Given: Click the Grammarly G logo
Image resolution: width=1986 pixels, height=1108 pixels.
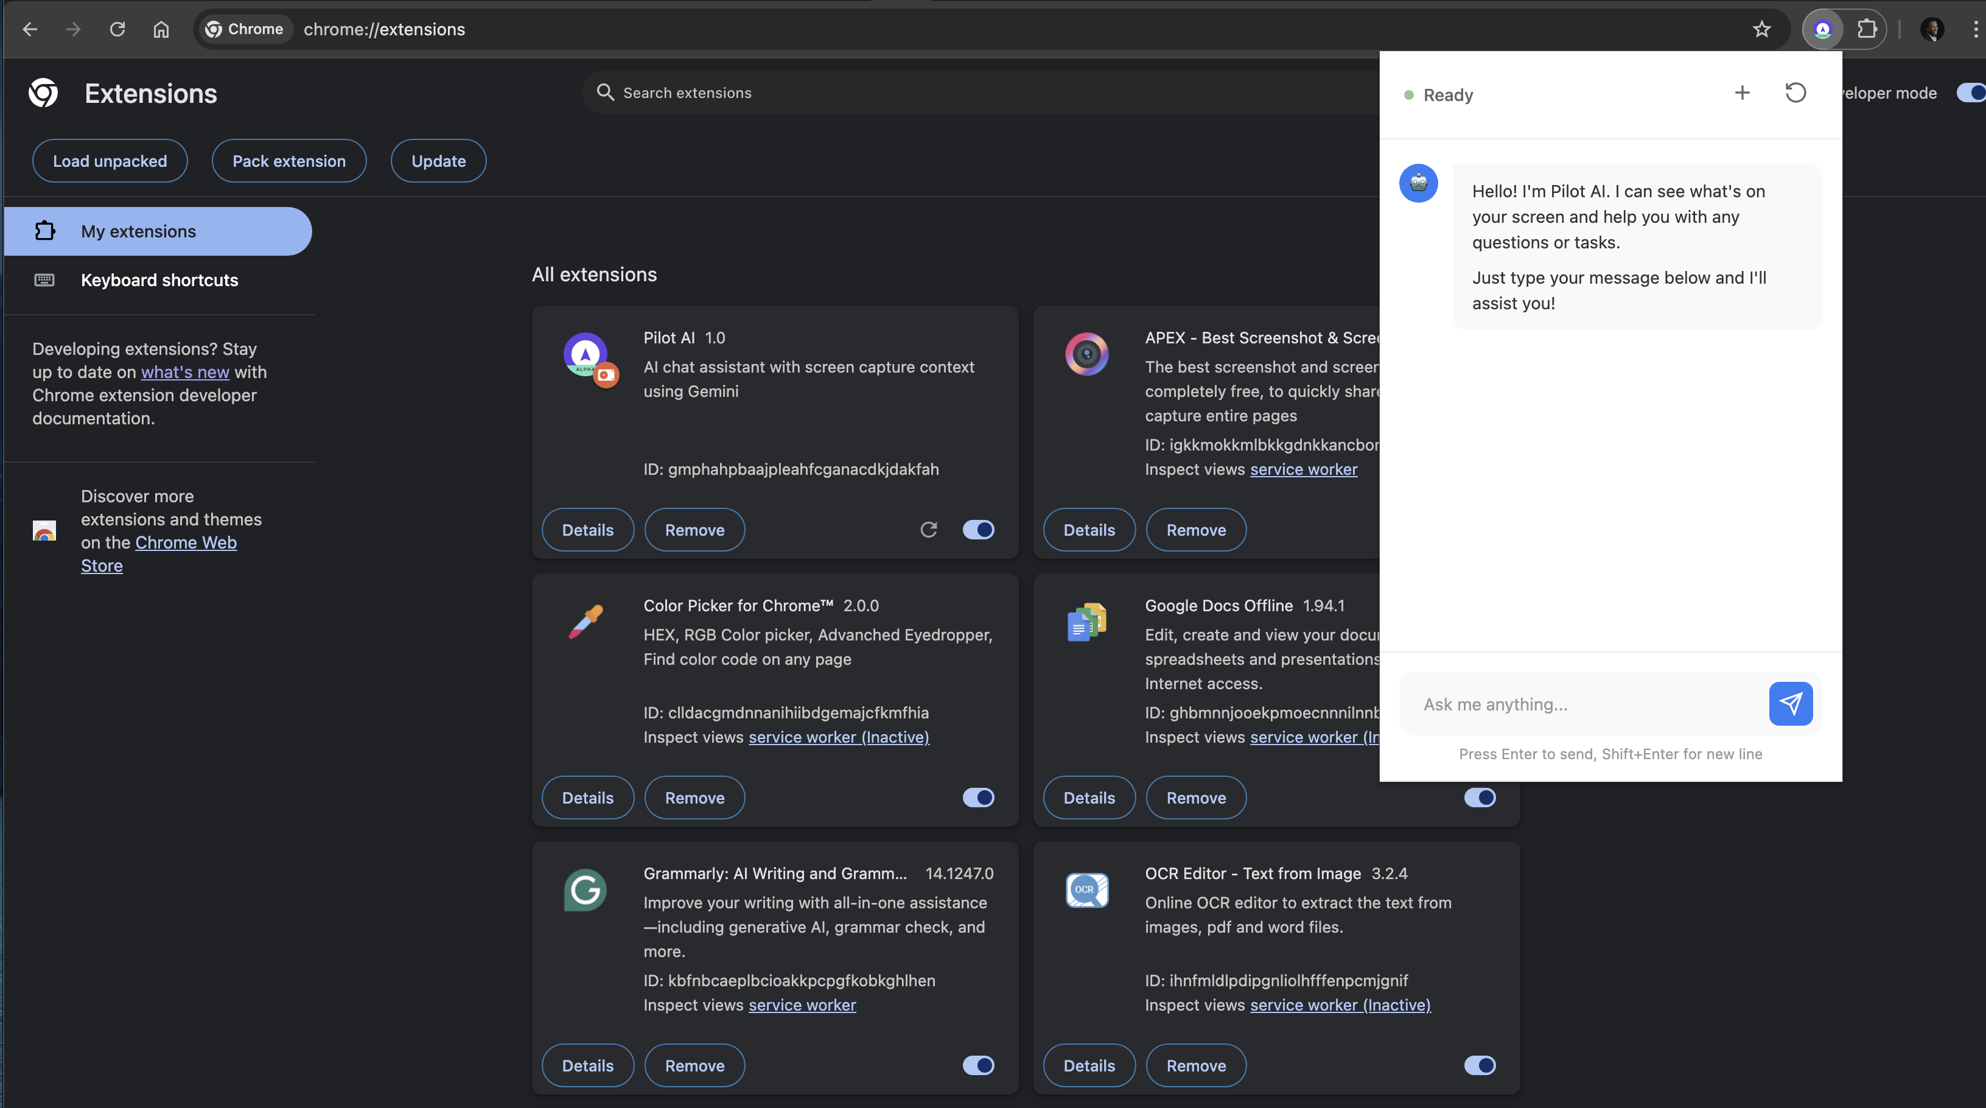Looking at the screenshot, I should click(x=585, y=890).
